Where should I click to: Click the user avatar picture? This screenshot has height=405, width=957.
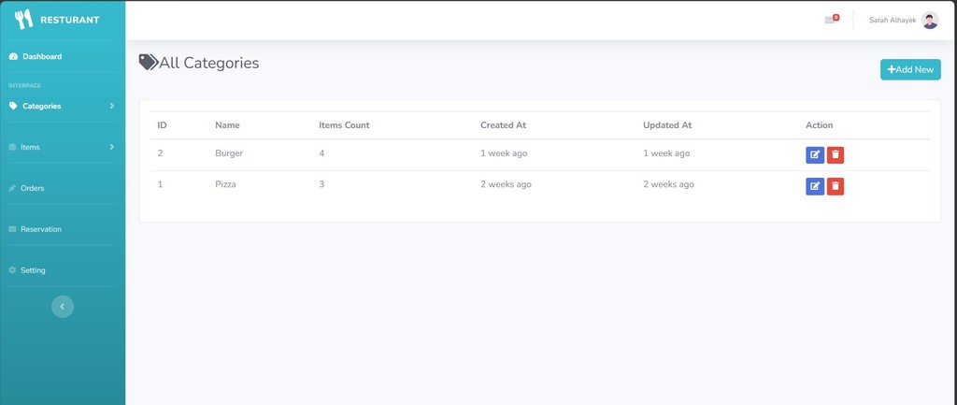(929, 20)
